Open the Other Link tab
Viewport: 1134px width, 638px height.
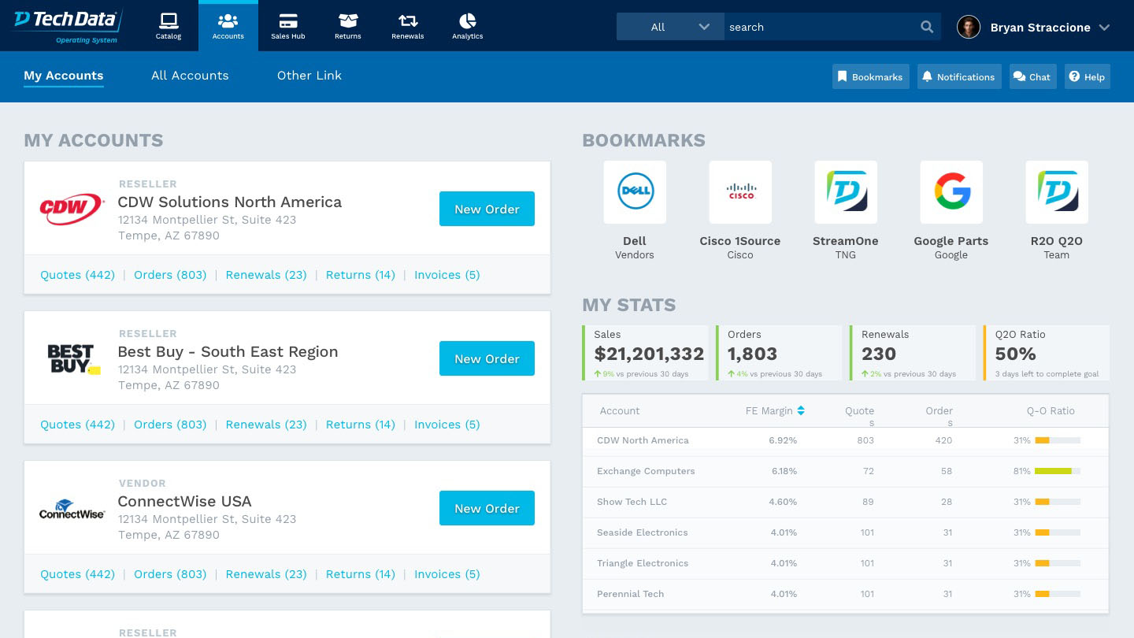click(x=309, y=76)
